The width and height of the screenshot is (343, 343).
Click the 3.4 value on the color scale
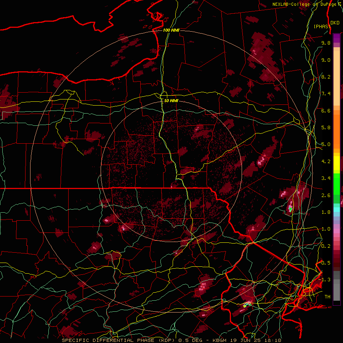pyautogui.click(x=326, y=178)
